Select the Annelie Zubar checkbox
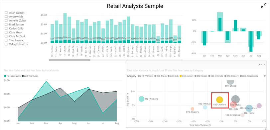Image resolution: width=270 pixels, height=130 pixels. (x=6, y=21)
